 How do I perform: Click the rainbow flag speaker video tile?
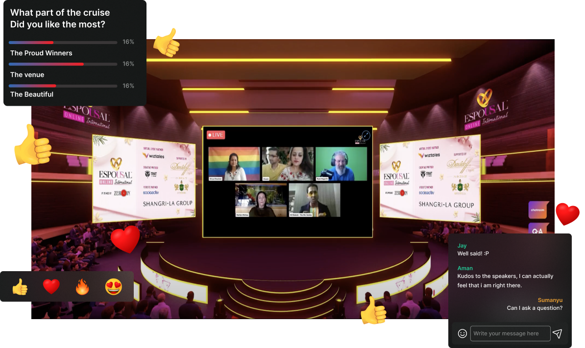pyautogui.click(x=234, y=164)
